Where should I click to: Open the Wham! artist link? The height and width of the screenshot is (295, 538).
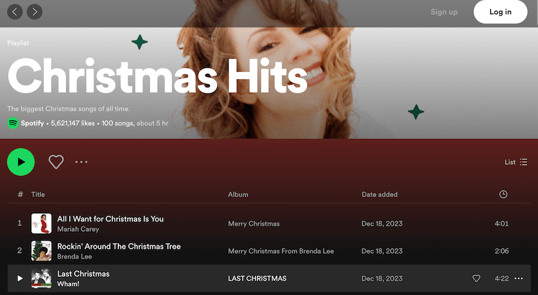tap(68, 284)
